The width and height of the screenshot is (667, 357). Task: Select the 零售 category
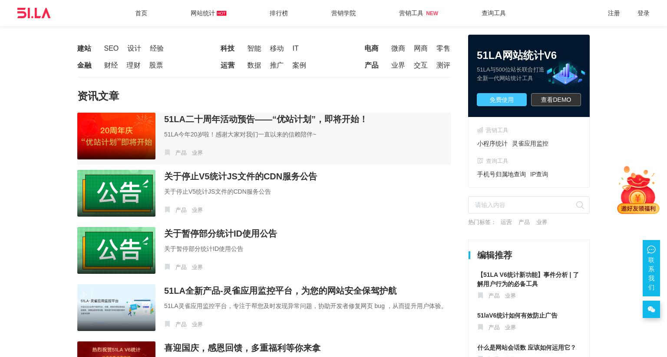coord(443,48)
